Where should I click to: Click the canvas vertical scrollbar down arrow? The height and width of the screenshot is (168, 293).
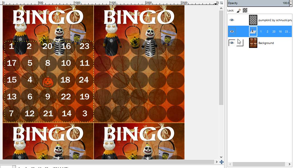[x=221, y=157]
